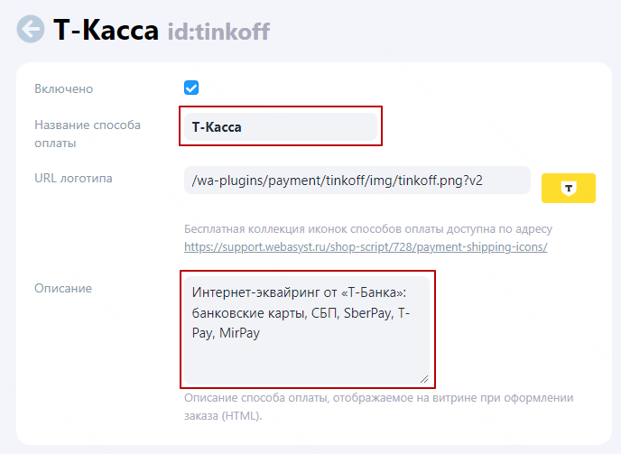
Task: Grab the textarea resize handle
Action: (424, 379)
